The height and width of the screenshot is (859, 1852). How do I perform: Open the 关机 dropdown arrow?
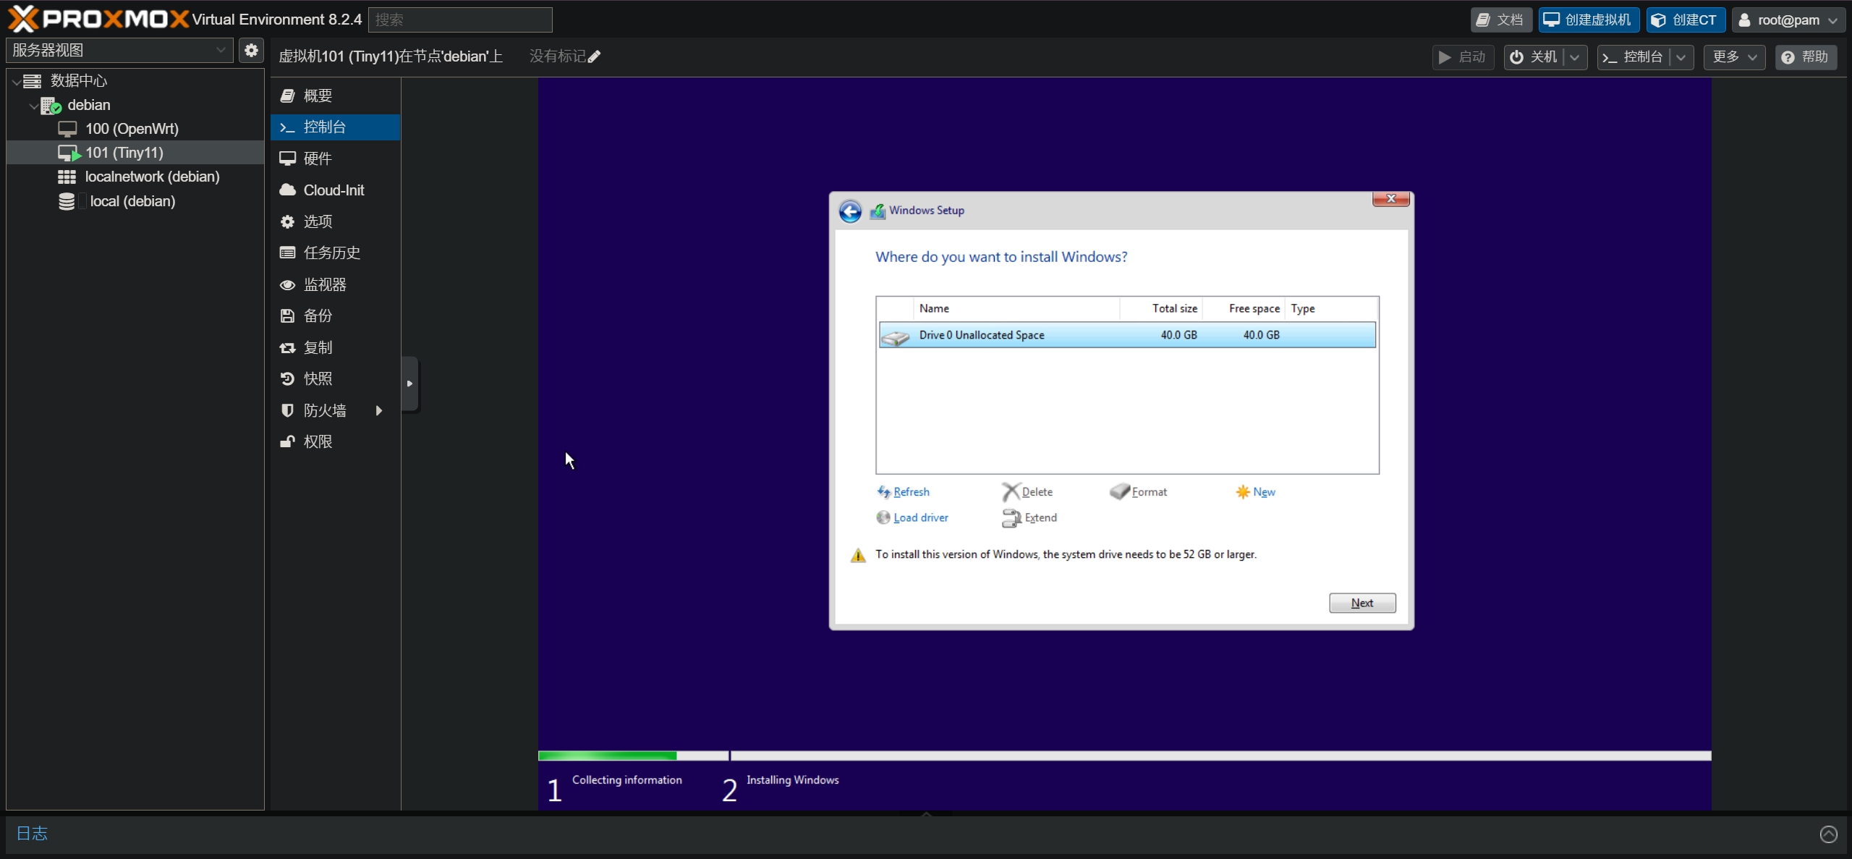pos(1575,57)
